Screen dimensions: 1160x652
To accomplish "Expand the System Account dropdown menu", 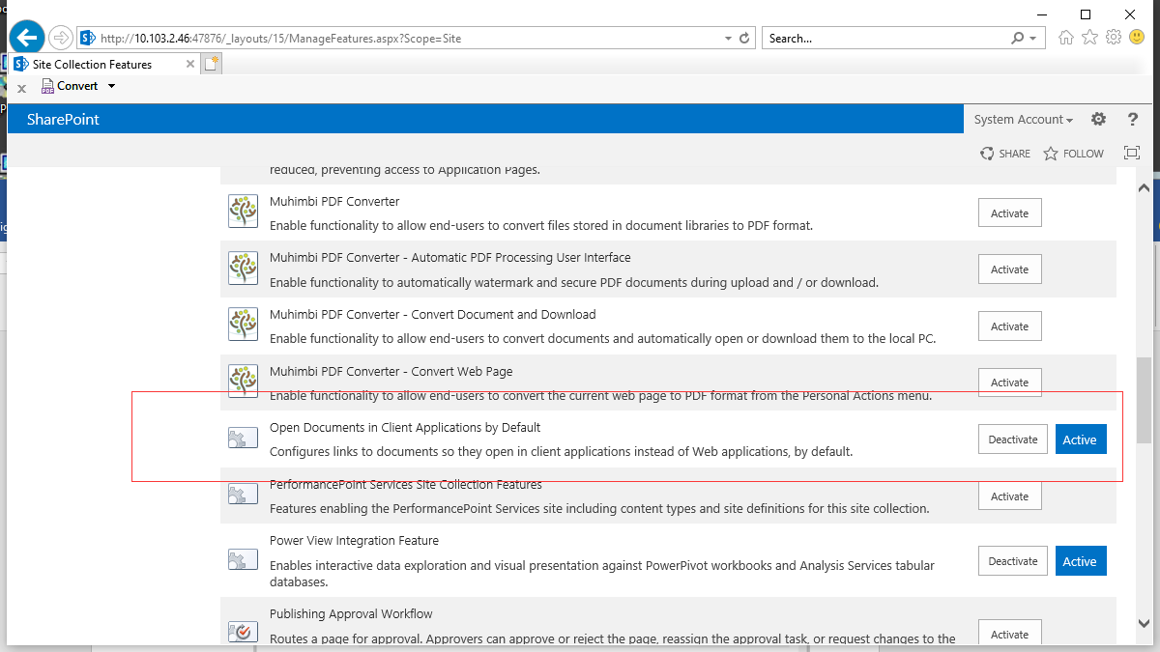I will (1023, 120).
